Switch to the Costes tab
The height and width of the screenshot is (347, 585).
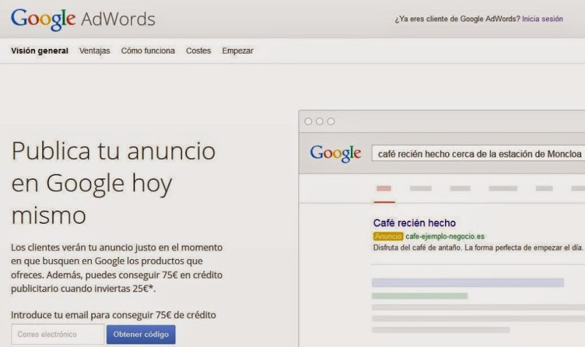pyautogui.click(x=199, y=50)
